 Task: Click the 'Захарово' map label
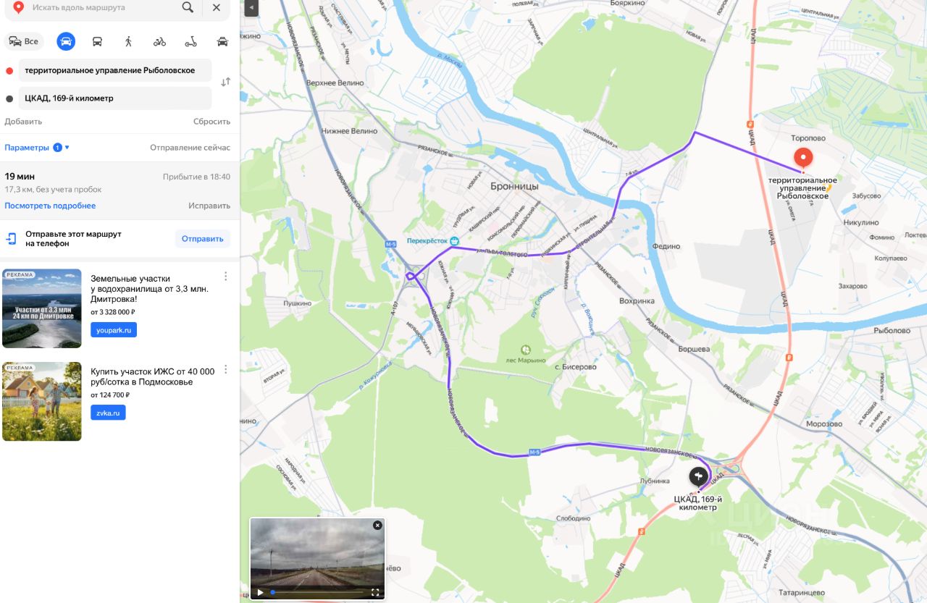click(852, 286)
